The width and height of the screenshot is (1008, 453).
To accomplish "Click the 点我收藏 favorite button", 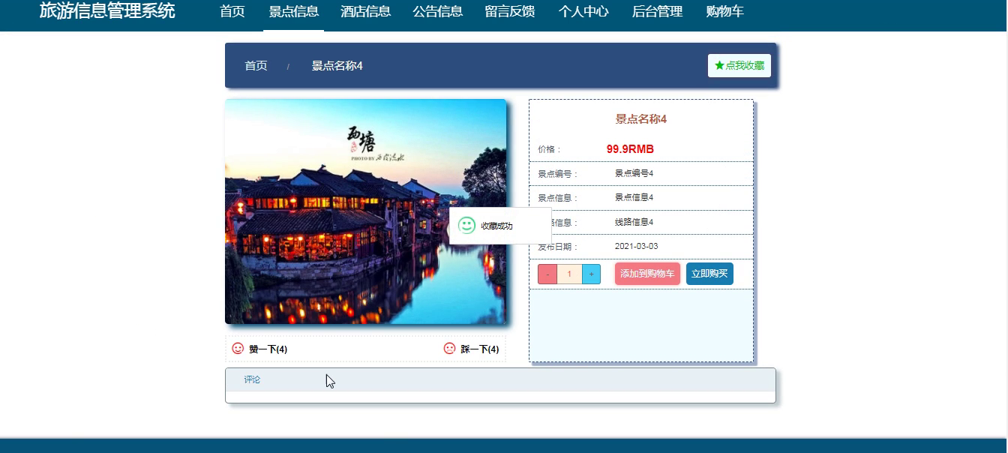I will click(x=739, y=66).
